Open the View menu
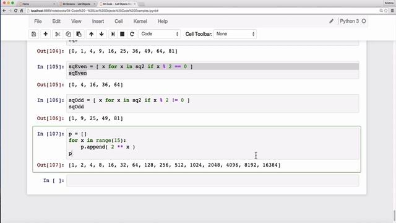Screen dimensions: 396x223 pos(76,21)
